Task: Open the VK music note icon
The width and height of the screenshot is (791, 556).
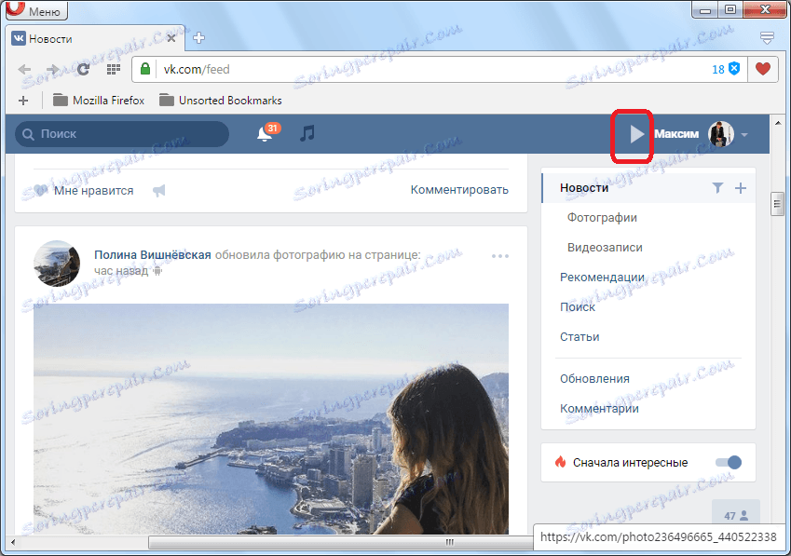Action: 307,133
